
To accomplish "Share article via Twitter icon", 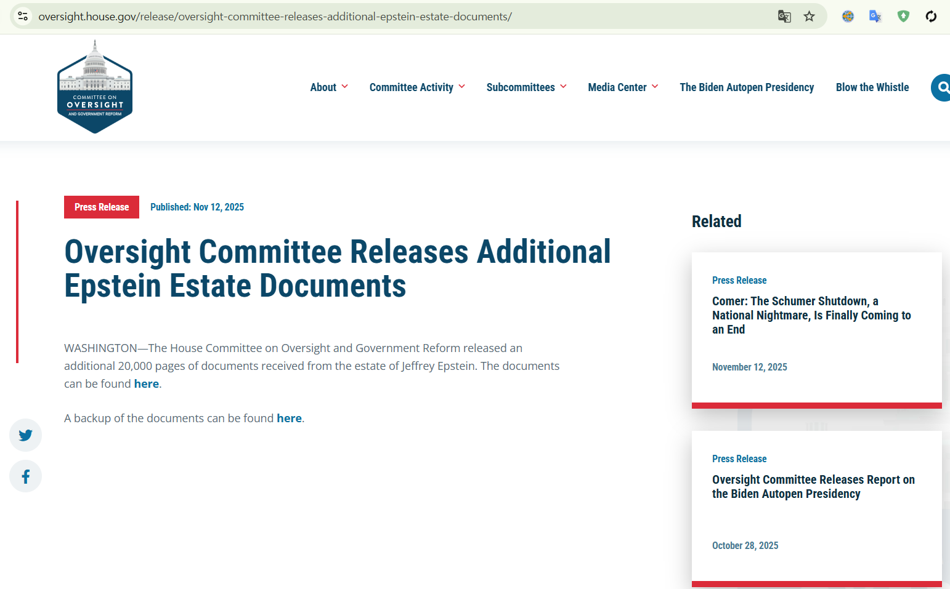I will [25, 435].
